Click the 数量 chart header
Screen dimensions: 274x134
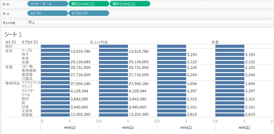215,42
